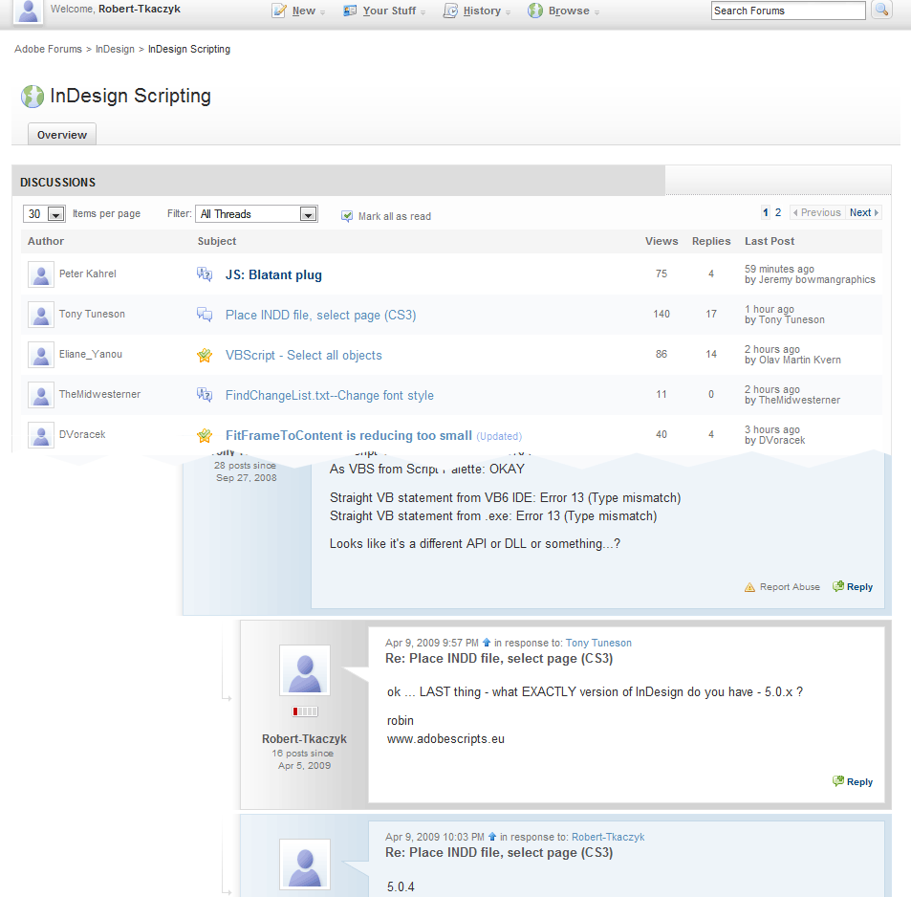Click Peter Kahrel's avatar

(41, 274)
